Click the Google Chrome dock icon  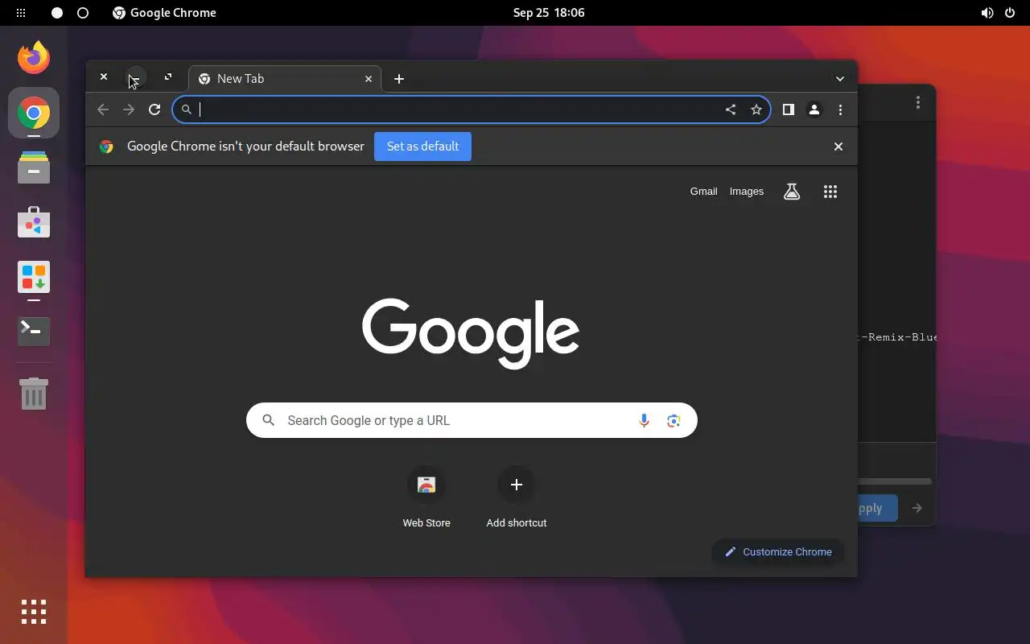pos(34,113)
